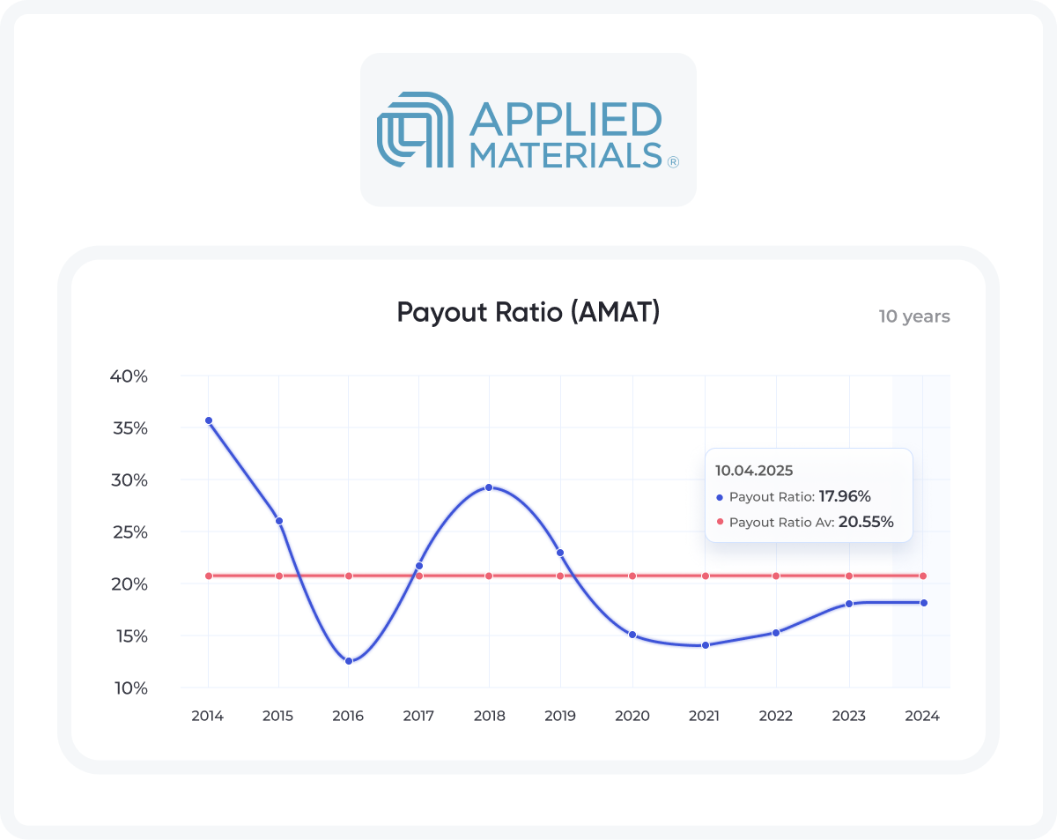Click the tooltip date 10.04.2025
This screenshot has height=840, width=1057.
point(754,472)
